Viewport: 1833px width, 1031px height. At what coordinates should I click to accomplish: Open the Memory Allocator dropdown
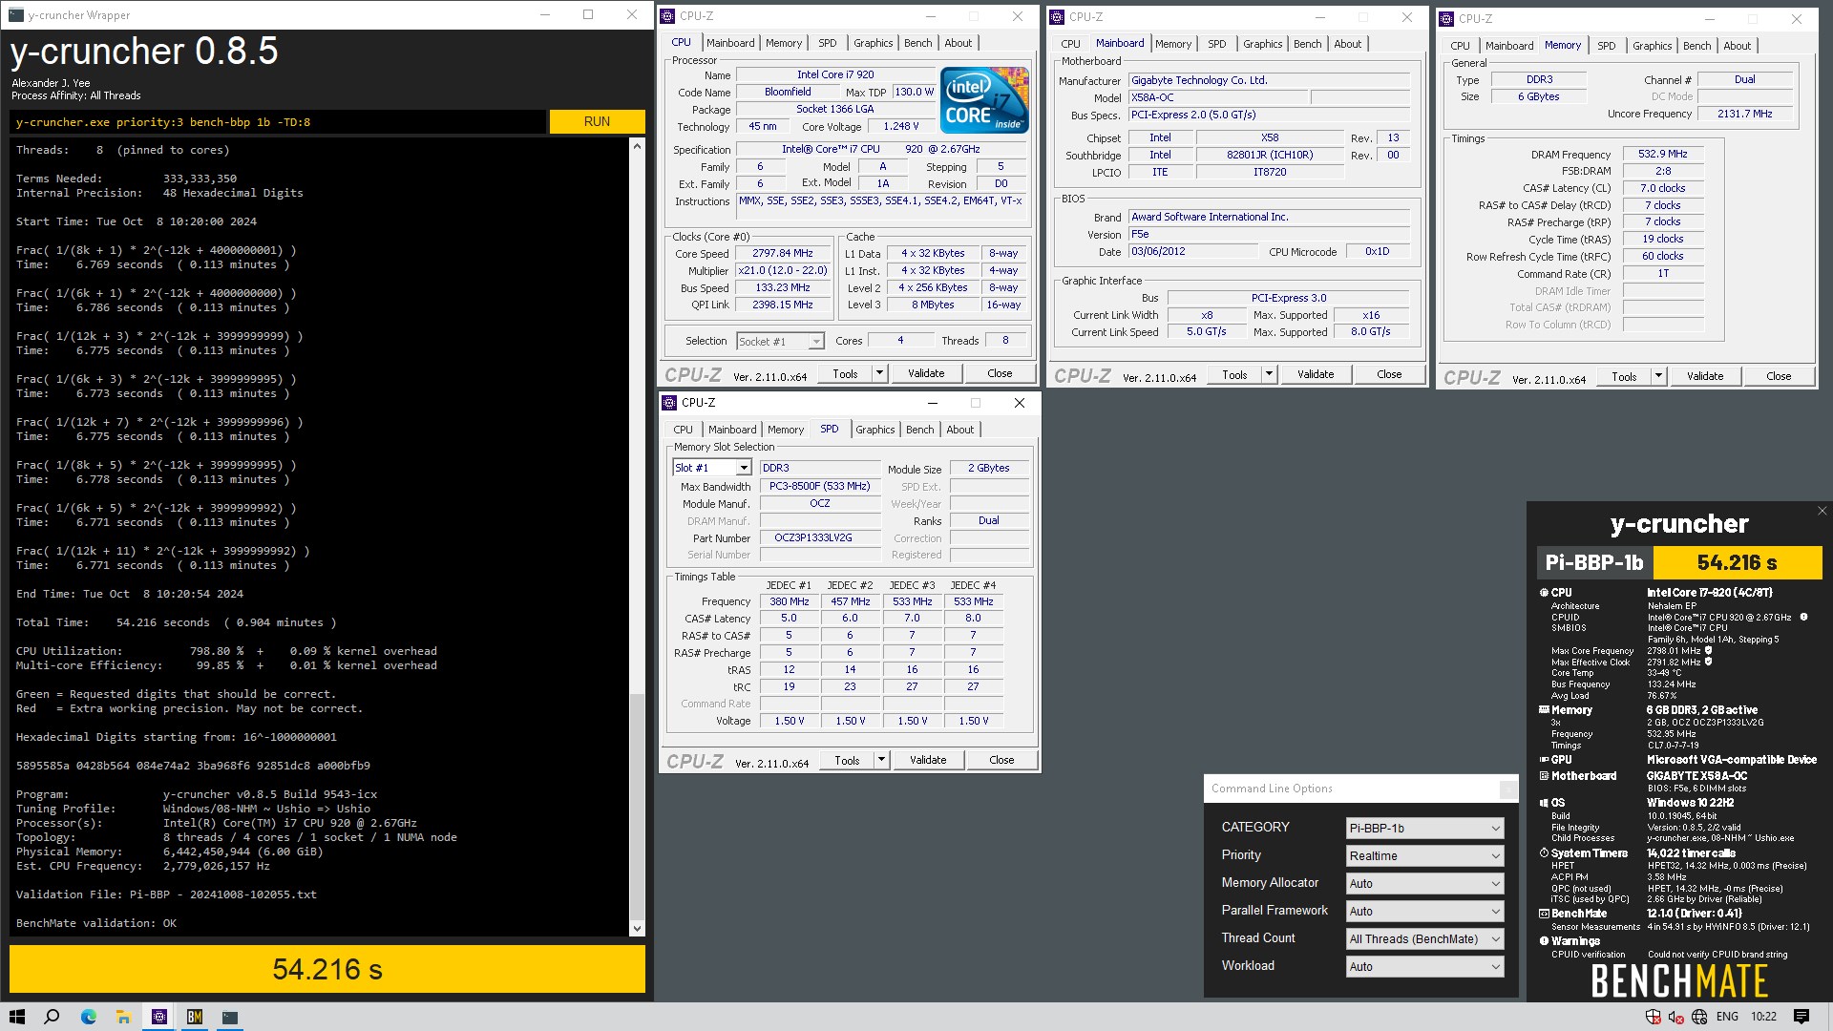pyautogui.click(x=1425, y=884)
